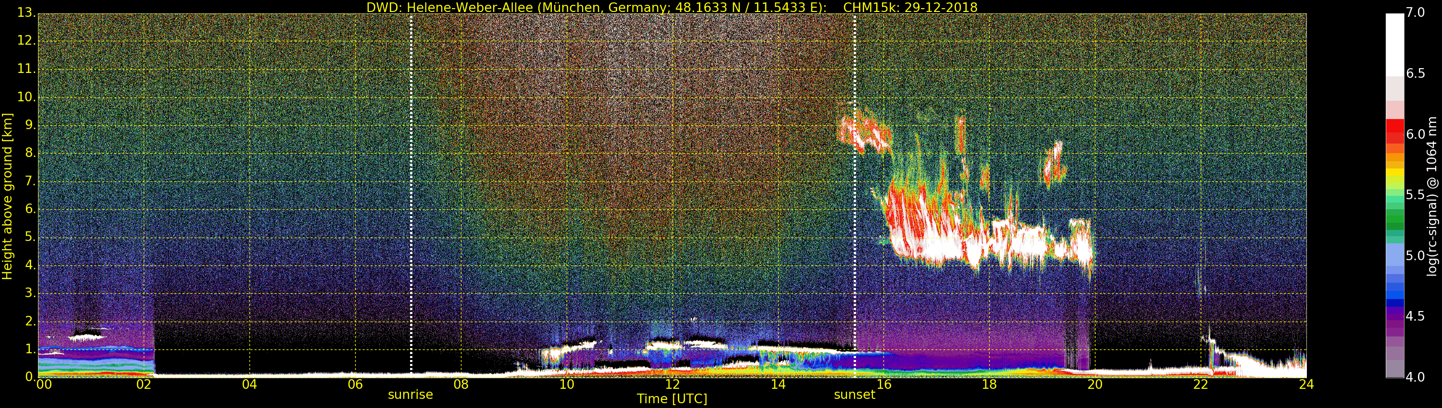Click the time axis tick '16'
This screenshot has width=1442, height=408.
[x=884, y=384]
